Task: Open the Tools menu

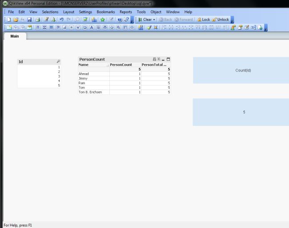Action: coord(141,12)
